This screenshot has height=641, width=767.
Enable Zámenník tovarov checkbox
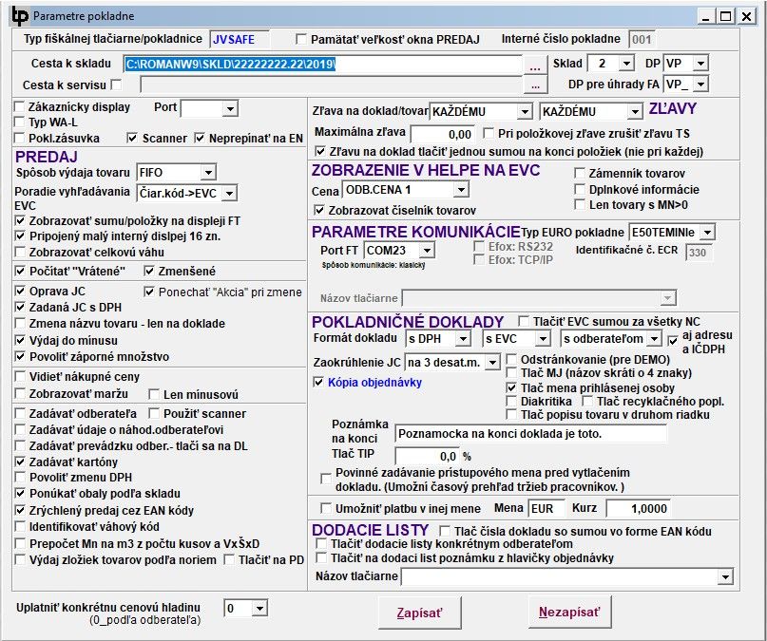point(580,173)
